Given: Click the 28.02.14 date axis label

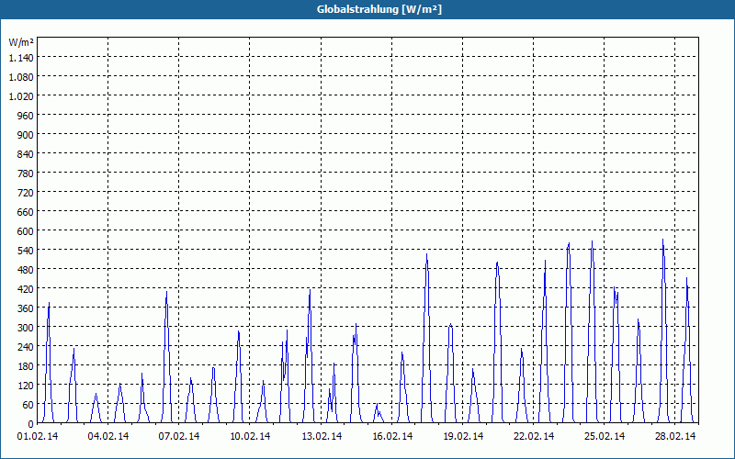Looking at the screenshot, I should tap(675, 436).
